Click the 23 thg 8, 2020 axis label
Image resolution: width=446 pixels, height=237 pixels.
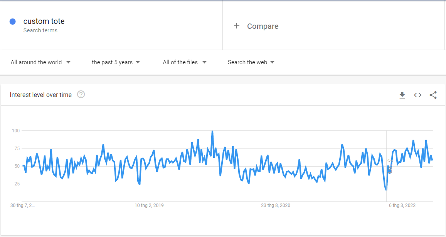coord(276,205)
